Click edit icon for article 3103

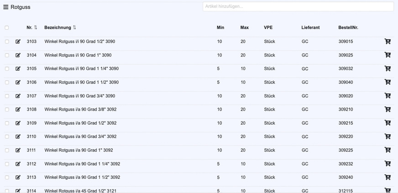pos(18,41)
